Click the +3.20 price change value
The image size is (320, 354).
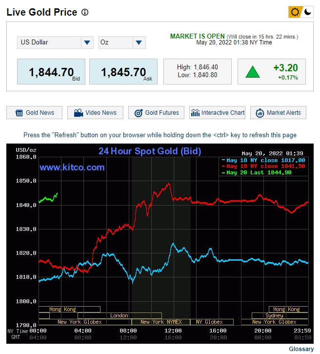[285, 68]
